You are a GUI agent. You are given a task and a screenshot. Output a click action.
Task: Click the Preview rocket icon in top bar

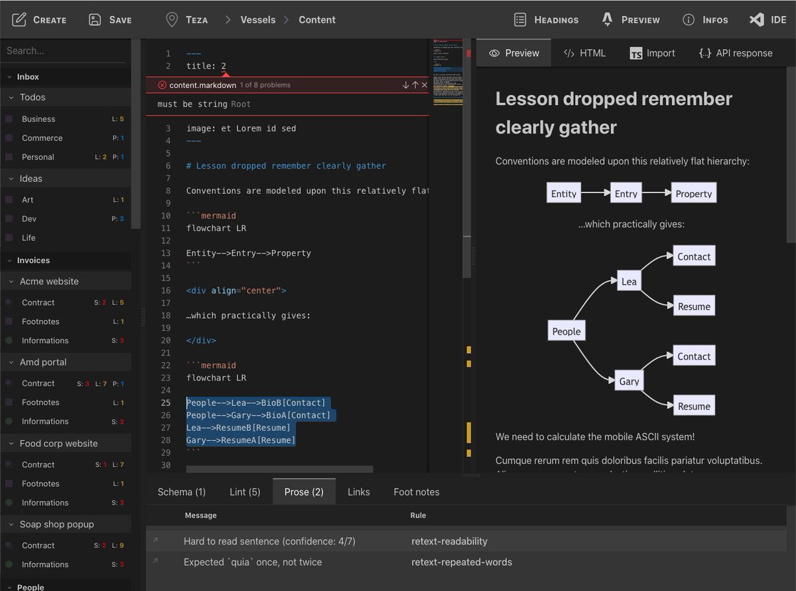click(607, 20)
